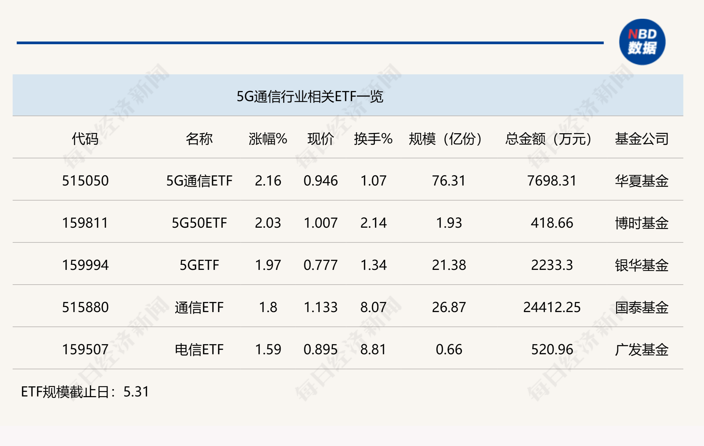
Task: Click the 华夏基金 company cell
Action: click(x=641, y=181)
